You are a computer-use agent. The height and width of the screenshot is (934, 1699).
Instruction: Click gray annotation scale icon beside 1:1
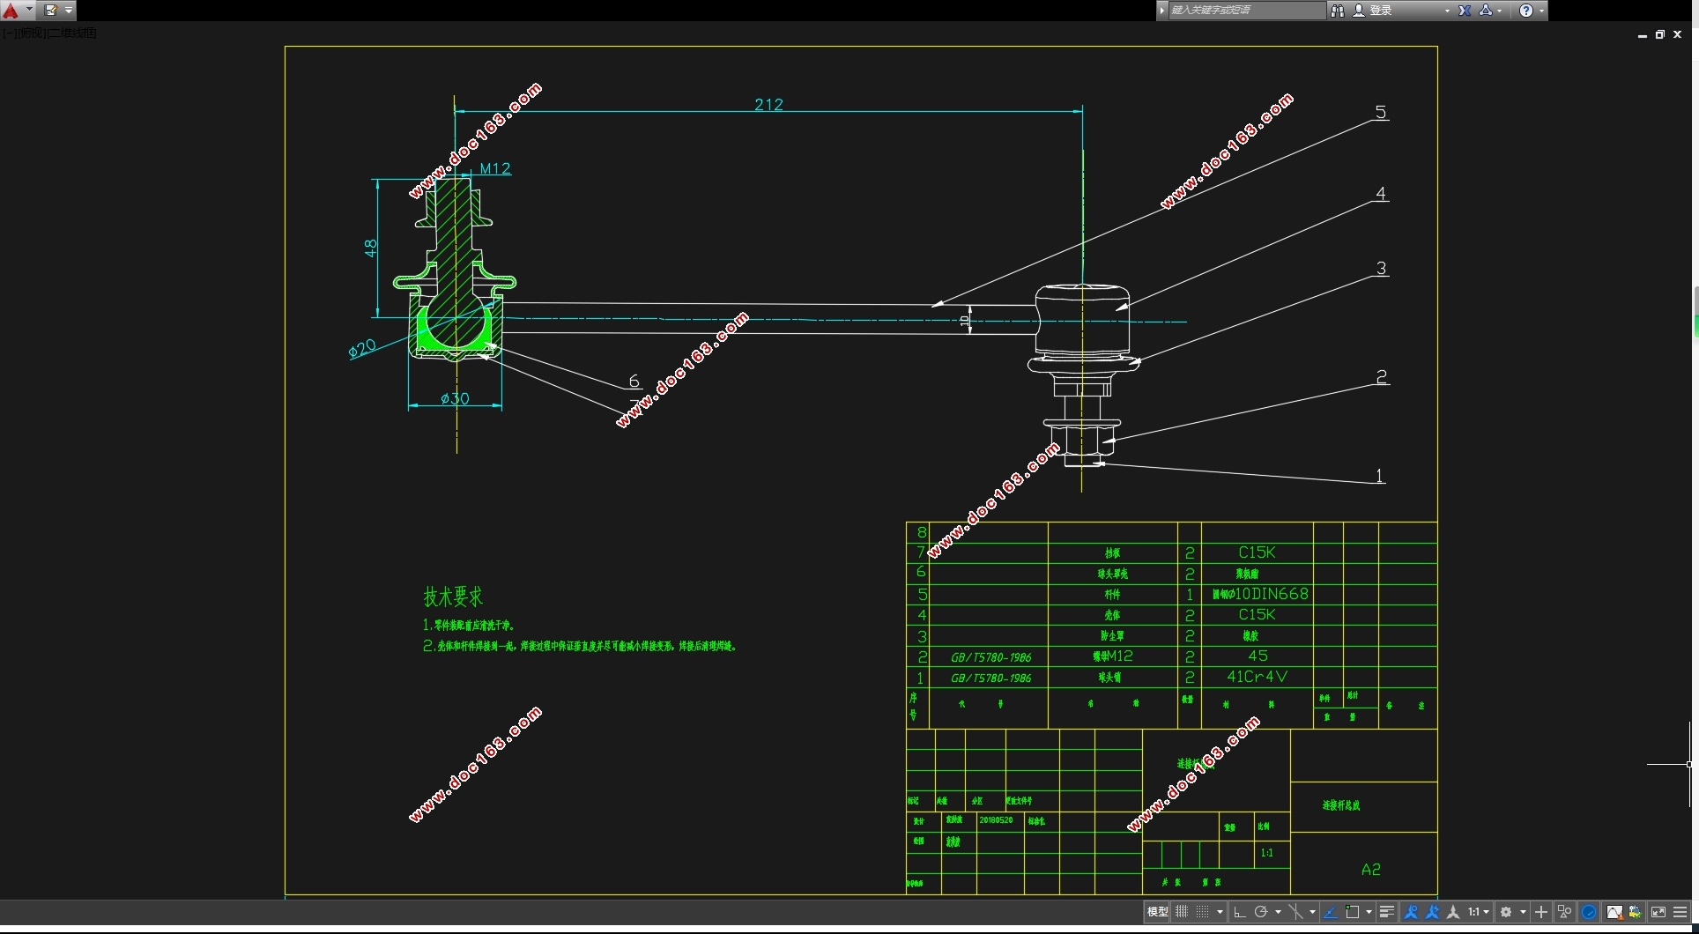click(x=1453, y=912)
